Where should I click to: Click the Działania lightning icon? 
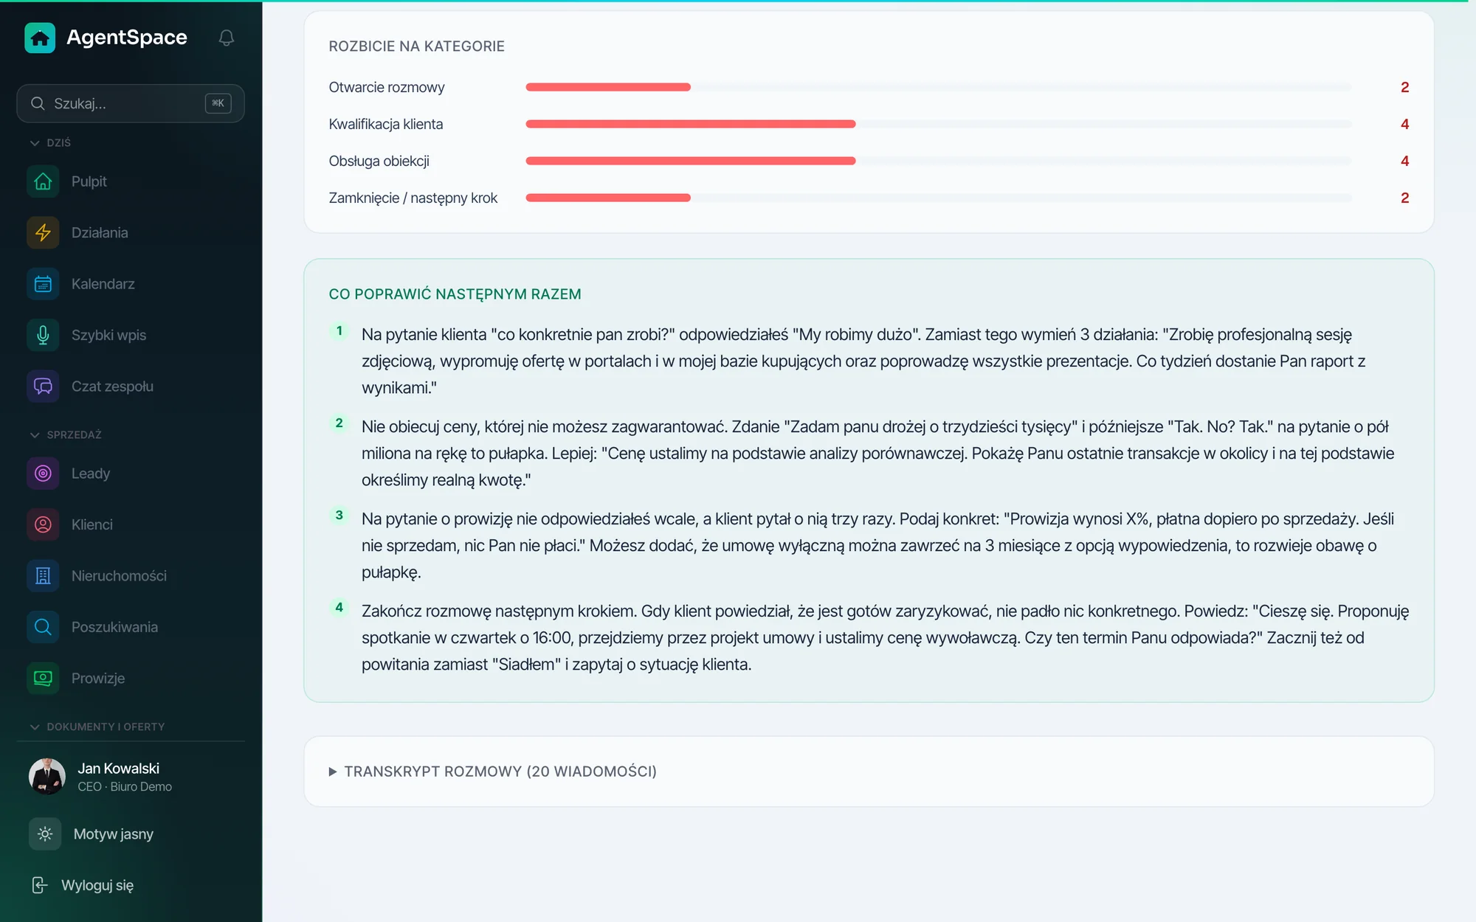coord(43,232)
